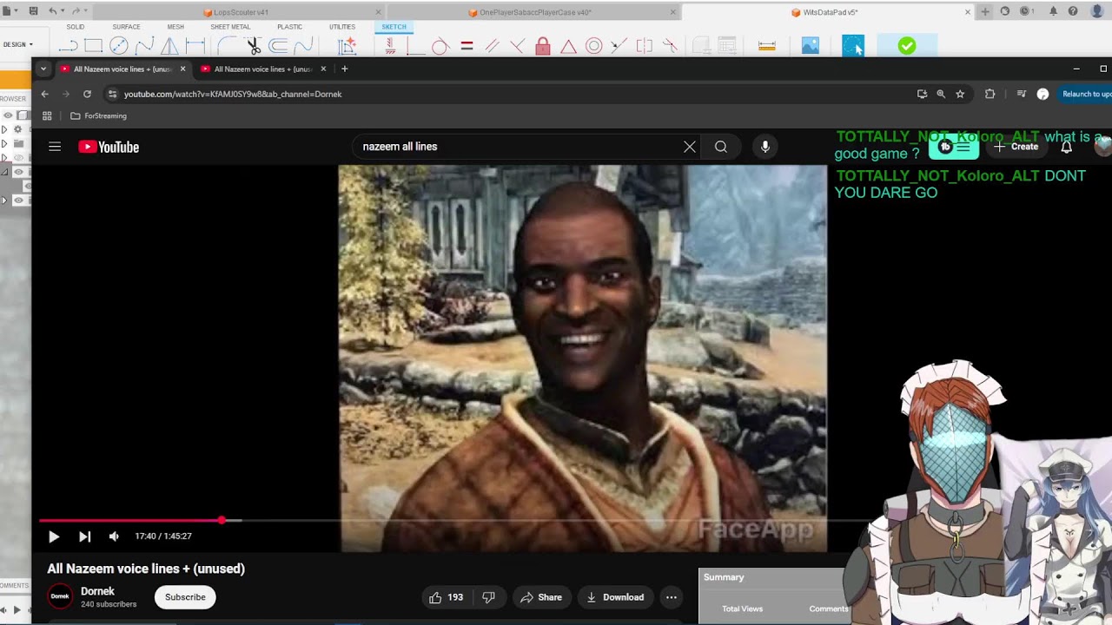The width and height of the screenshot is (1112, 625).
Task: Open the YouTube guide hamburger menu
Action: click(x=55, y=147)
